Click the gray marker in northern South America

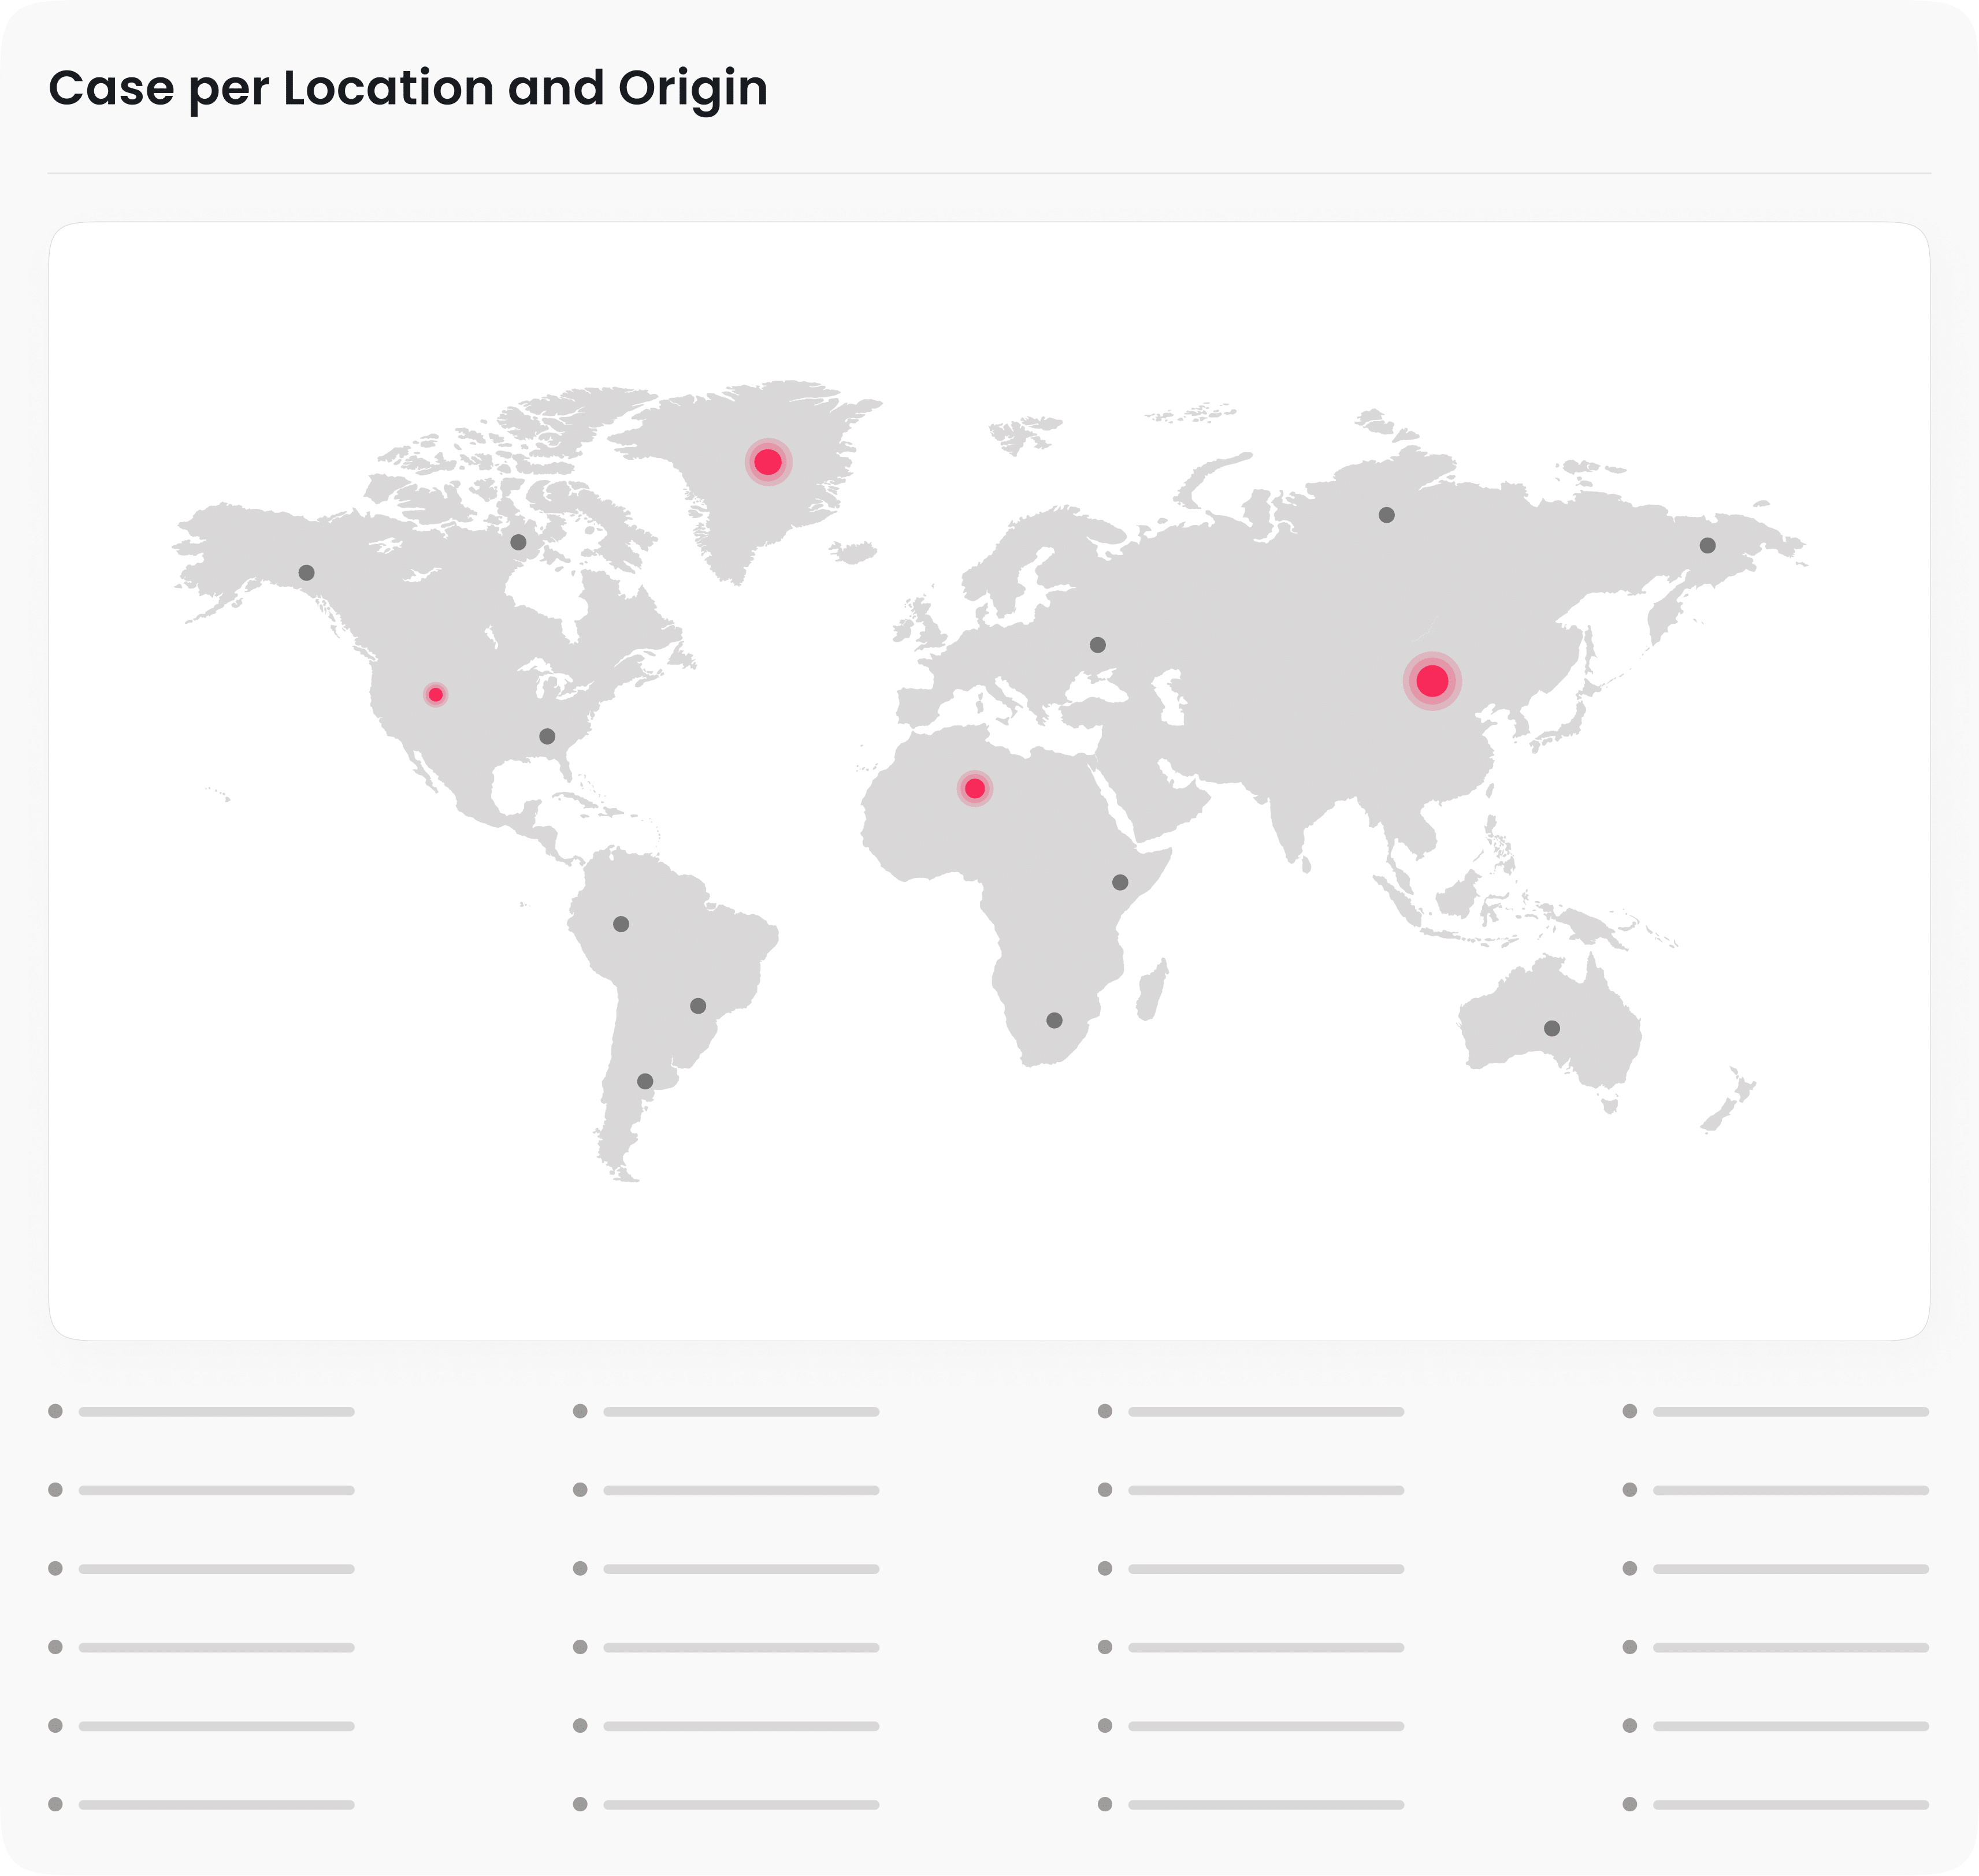[621, 924]
